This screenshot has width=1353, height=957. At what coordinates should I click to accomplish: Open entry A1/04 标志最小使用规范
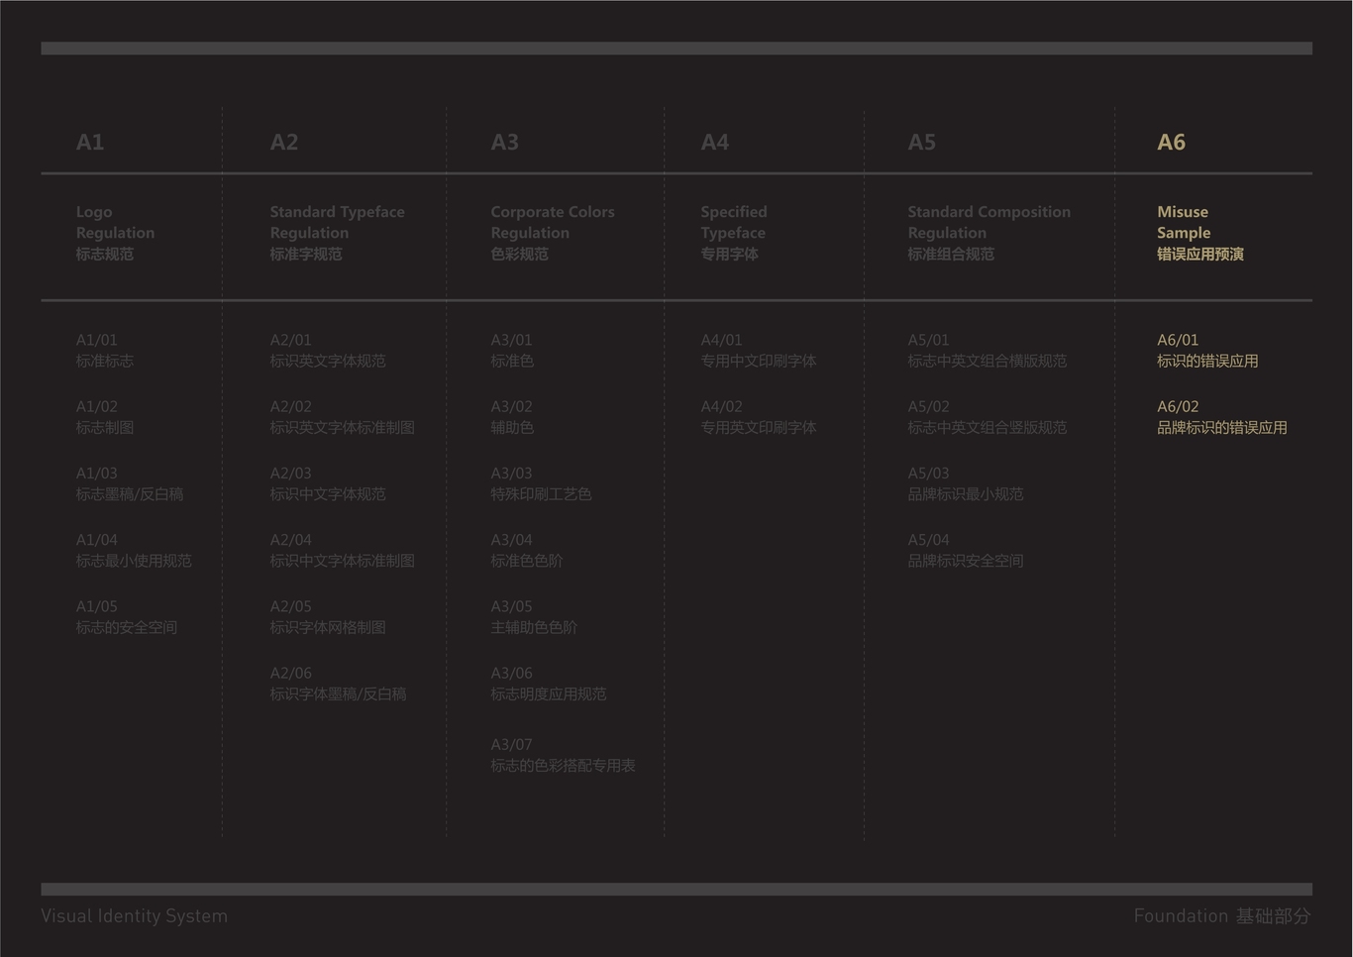134,550
